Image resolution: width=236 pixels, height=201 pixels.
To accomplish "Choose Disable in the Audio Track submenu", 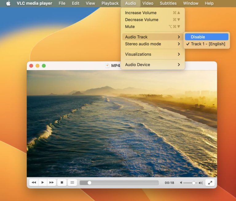I will point(206,37).
